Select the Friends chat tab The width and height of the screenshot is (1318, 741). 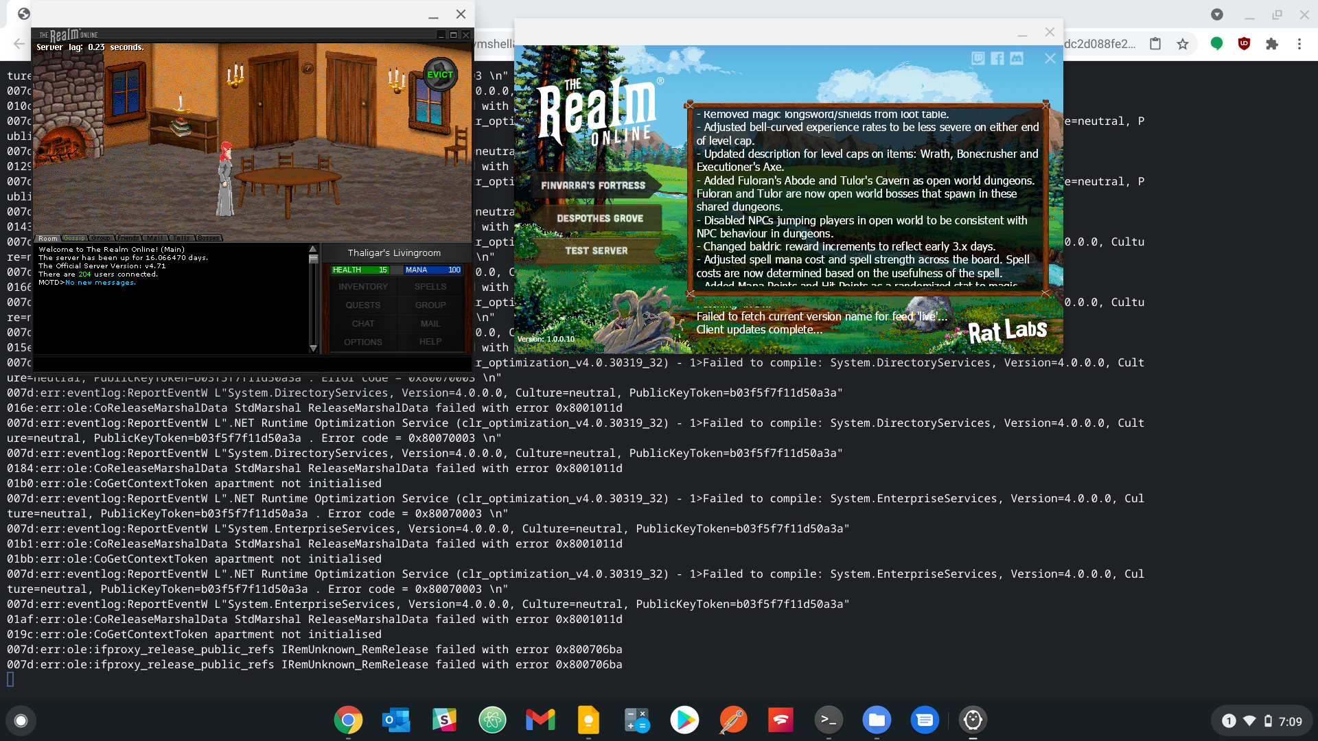(x=128, y=238)
